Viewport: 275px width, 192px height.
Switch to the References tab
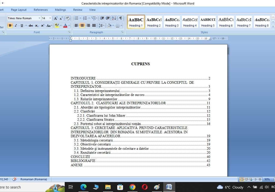point(40,10)
